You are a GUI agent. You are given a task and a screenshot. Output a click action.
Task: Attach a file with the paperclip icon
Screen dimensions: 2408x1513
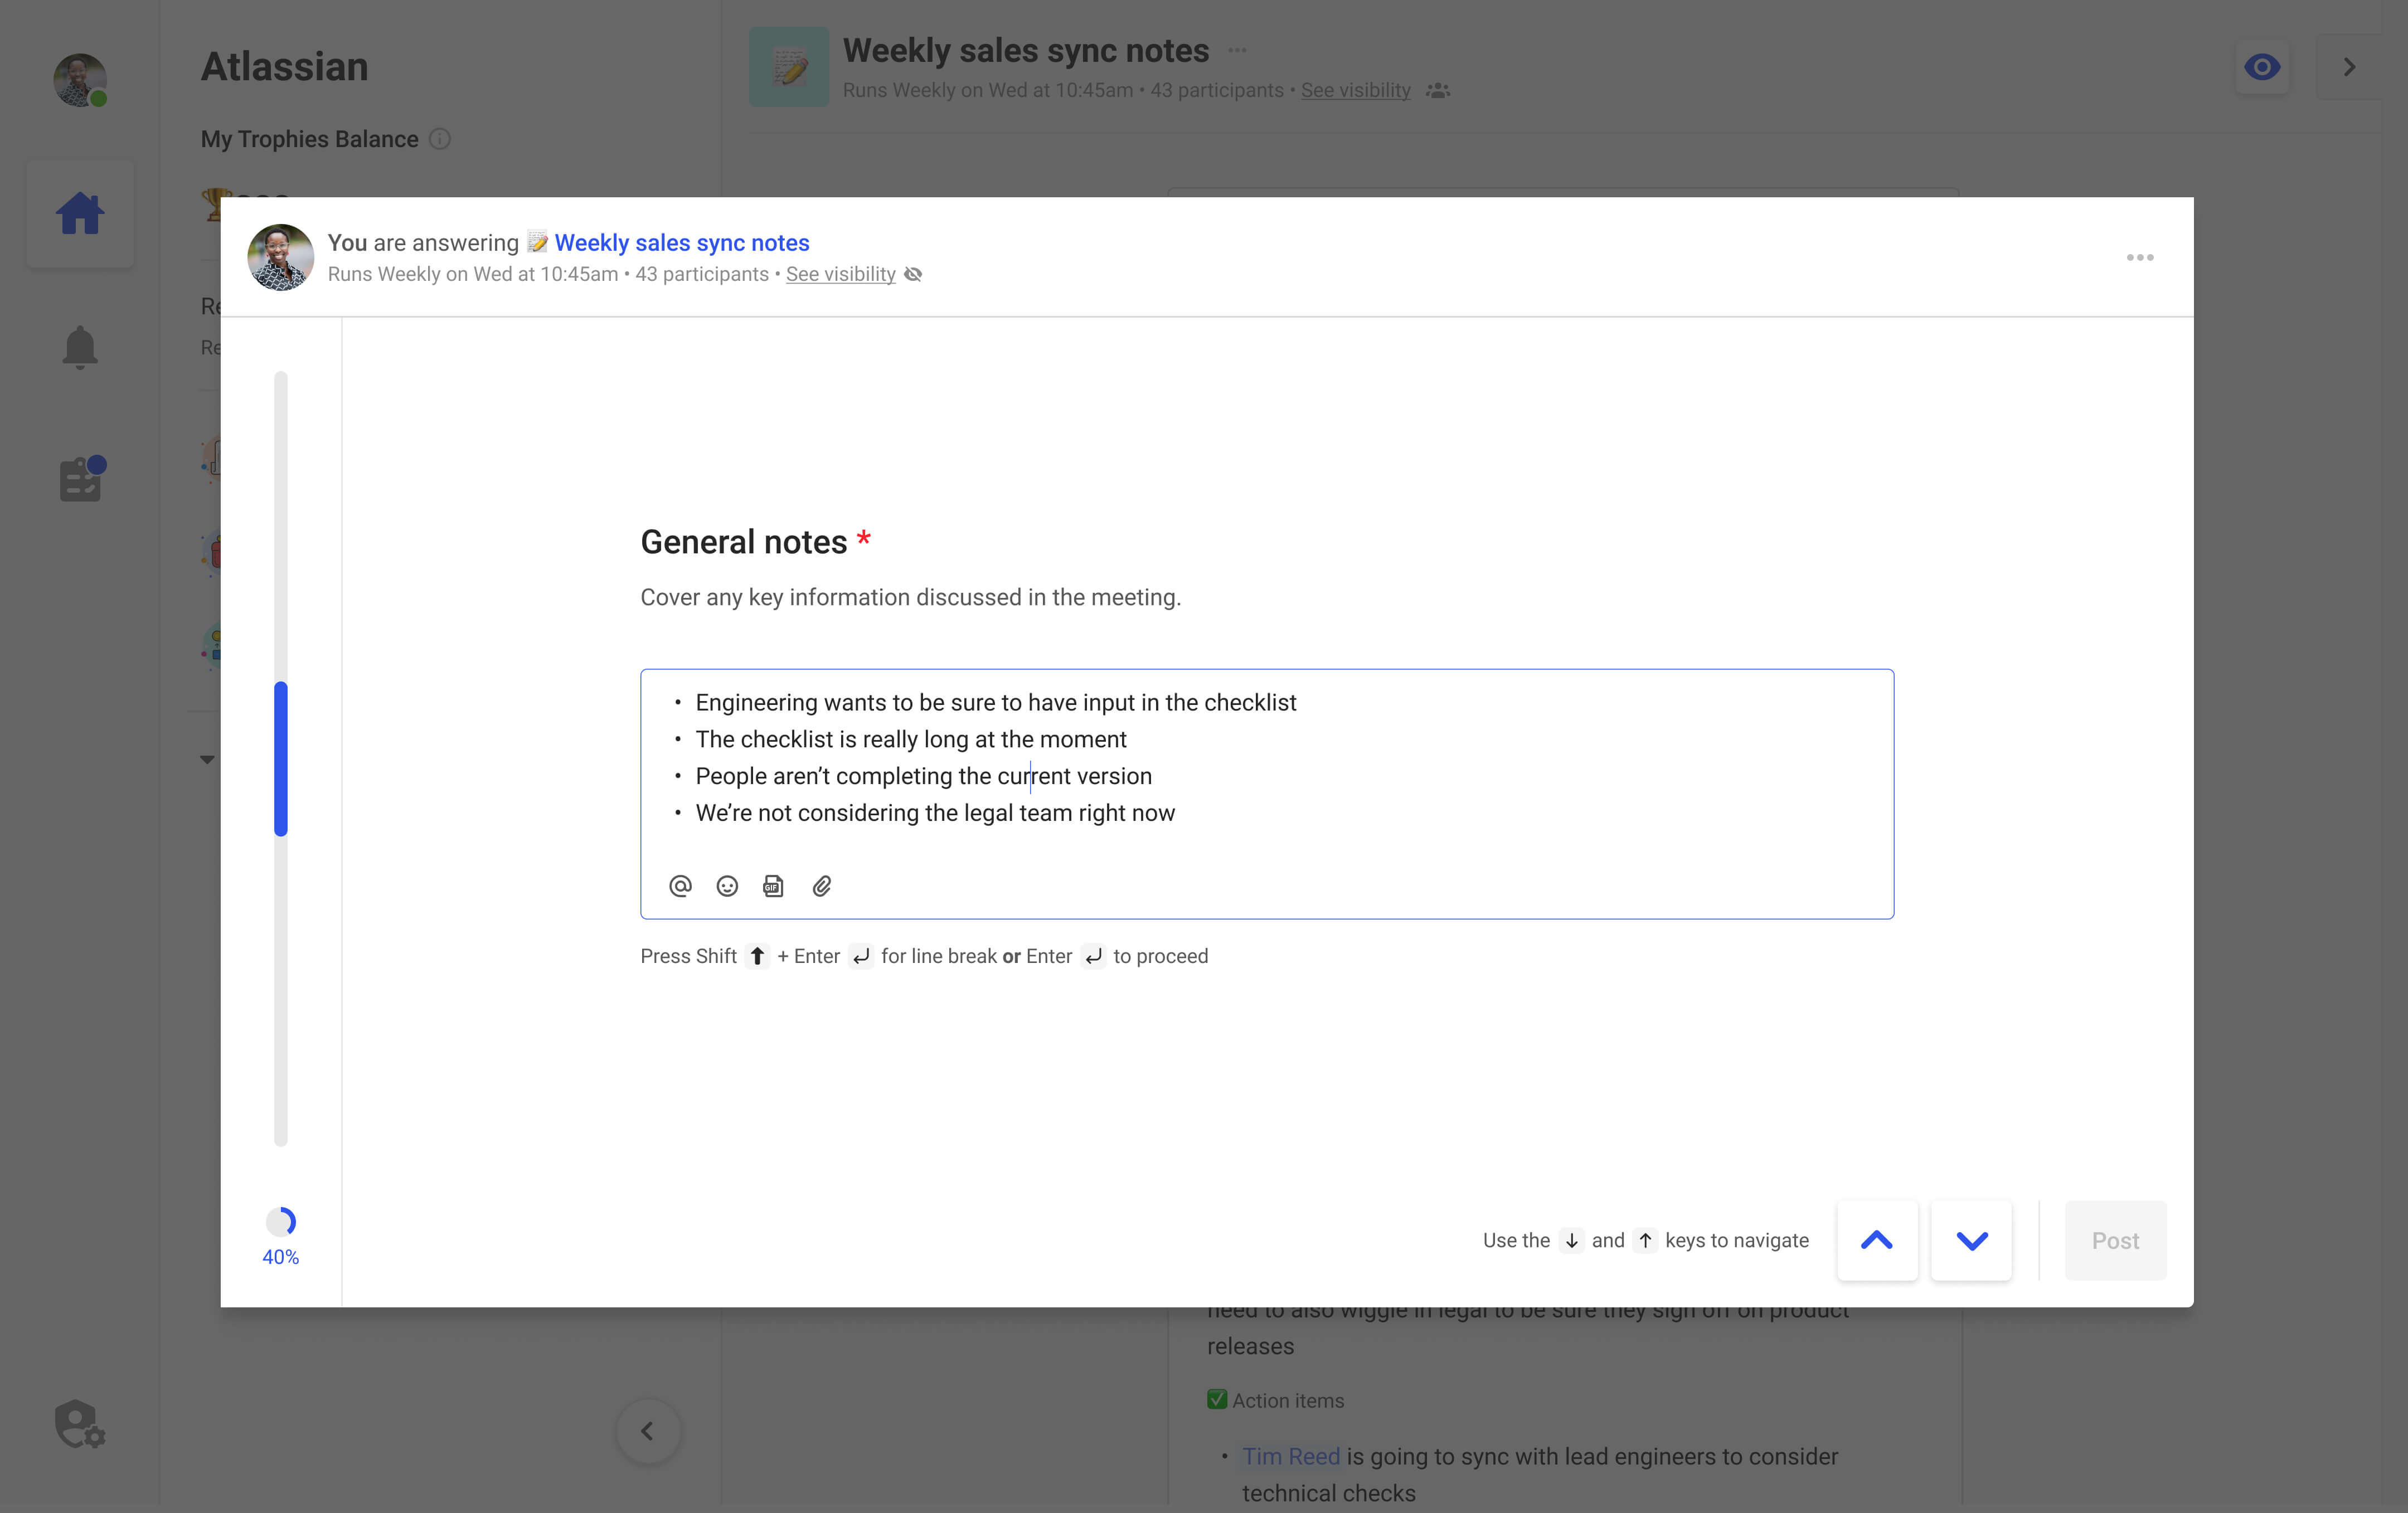[x=822, y=886]
